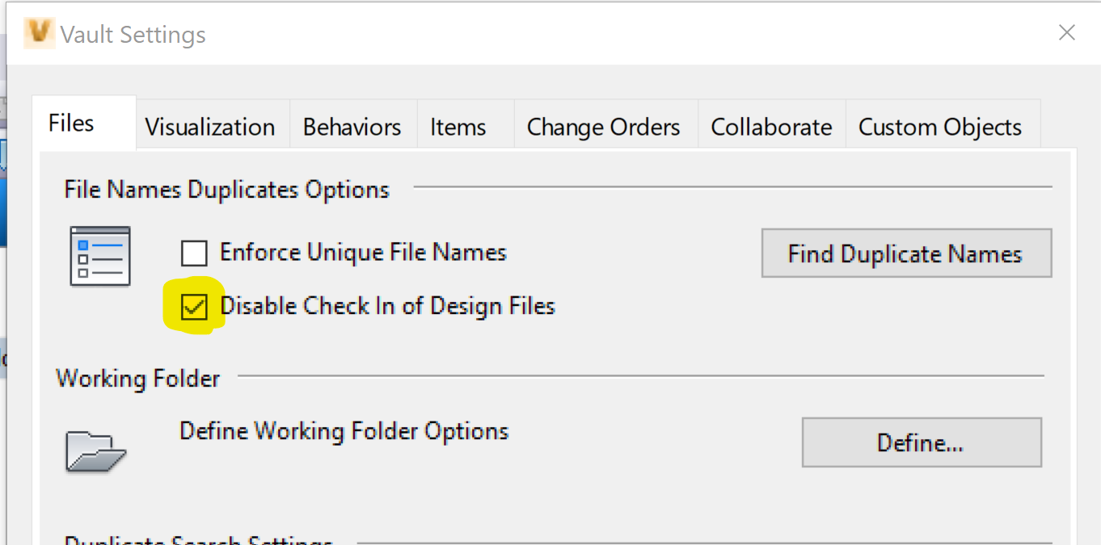Click the Define Working Folder Options text
This screenshot has height=545, width=1101.
(344, 431)
